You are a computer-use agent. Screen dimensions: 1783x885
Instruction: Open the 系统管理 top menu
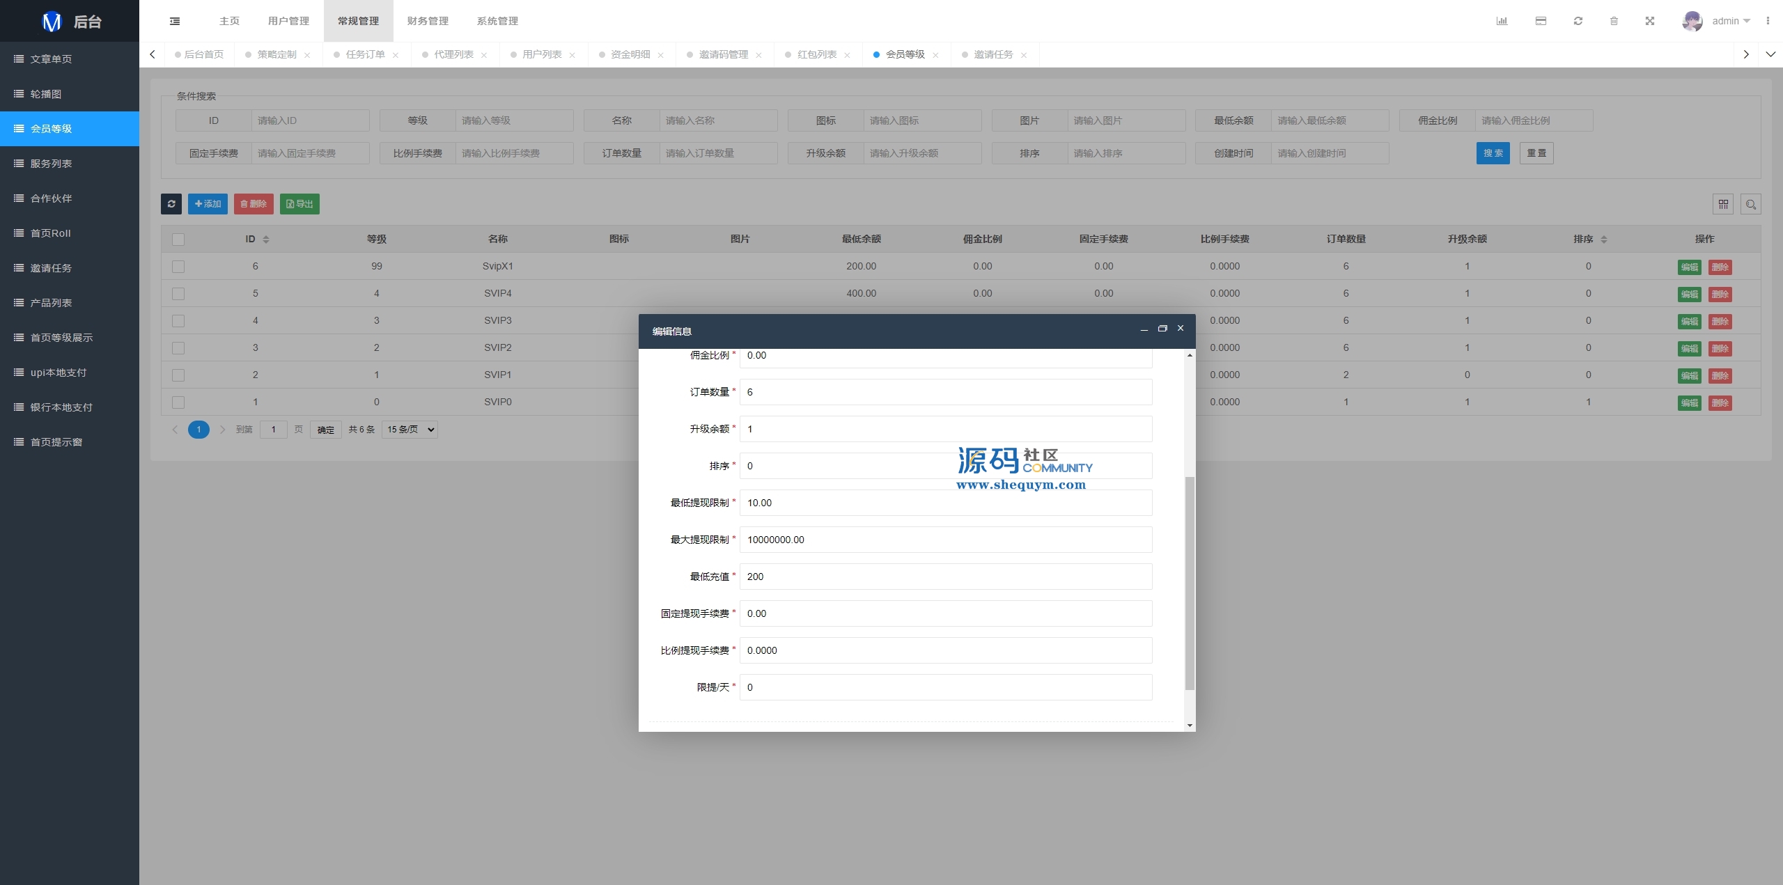click(498, 21)
